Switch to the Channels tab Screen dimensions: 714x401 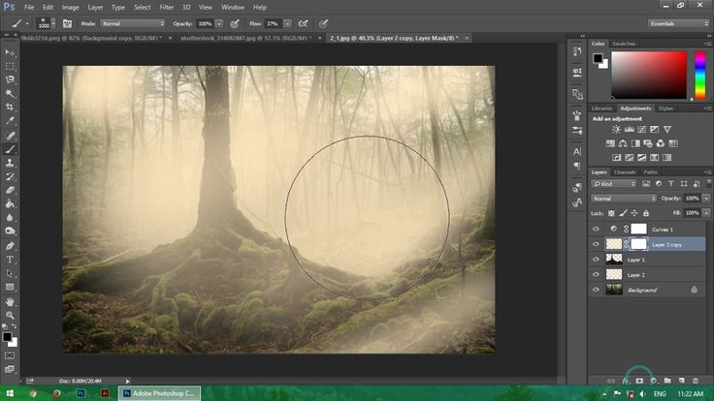click(625, 172)
